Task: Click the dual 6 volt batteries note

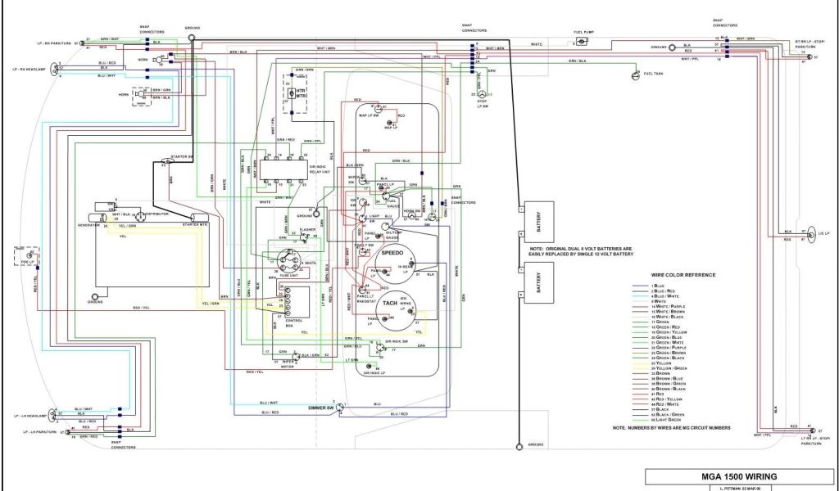Action: pyautogui.click(x=580, y=251)
